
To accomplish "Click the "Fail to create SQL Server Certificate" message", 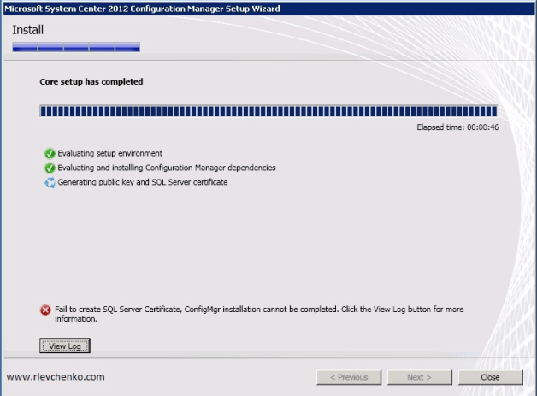I will [x=259, y=314].
